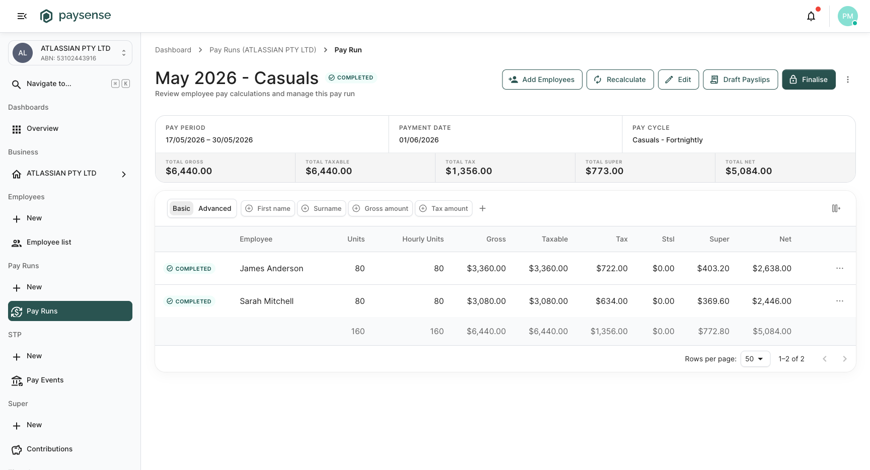
Task: Open row actions for Sarah Mitchell
Action: (x=840, y=301)
